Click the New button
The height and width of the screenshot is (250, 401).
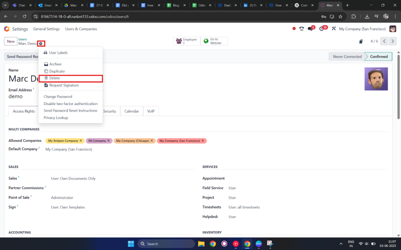(11, 41)
